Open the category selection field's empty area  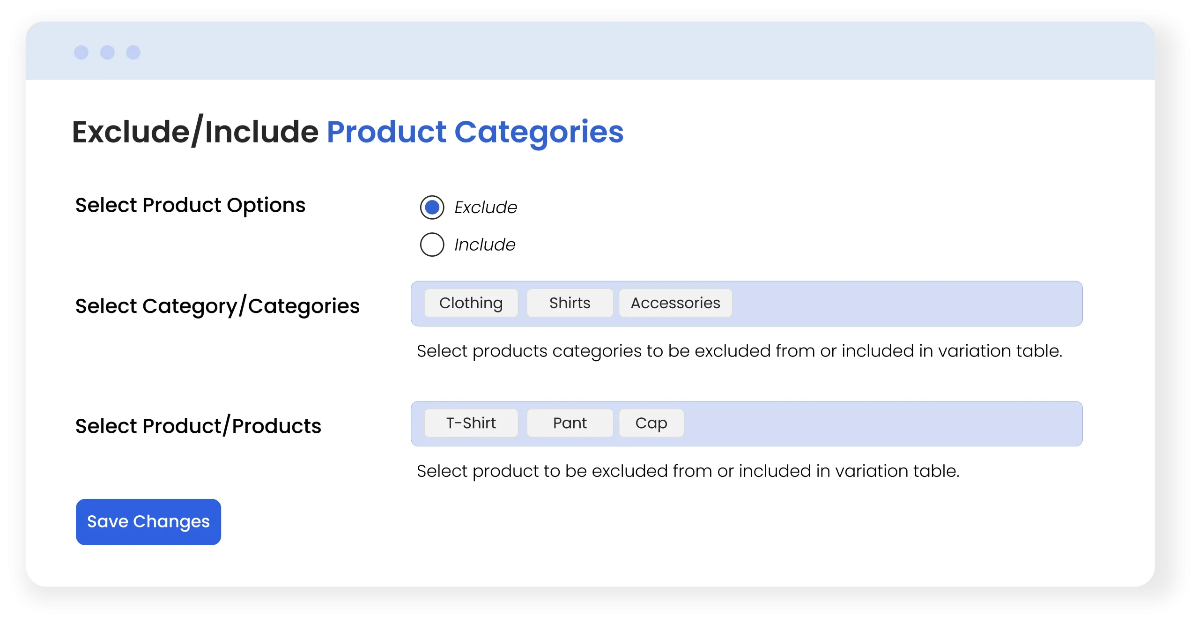pyautogui.click(x=904, y=304)
